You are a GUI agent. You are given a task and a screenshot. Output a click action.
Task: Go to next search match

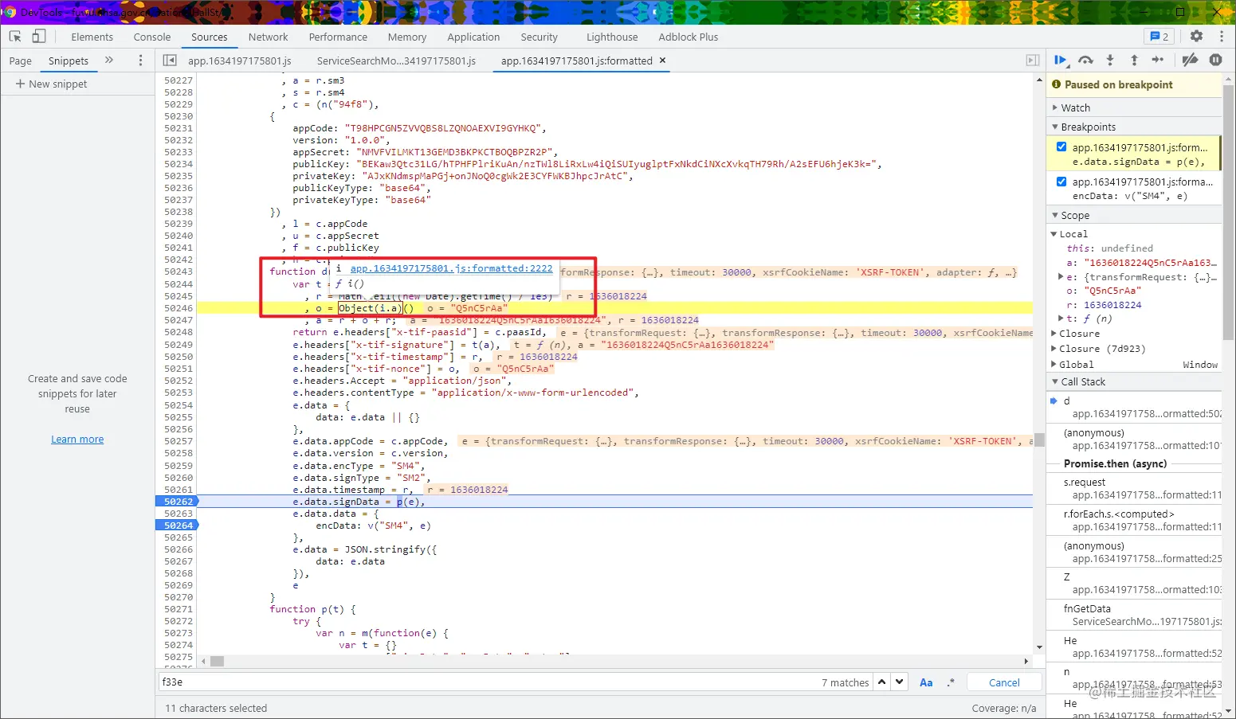coord(900,682)
